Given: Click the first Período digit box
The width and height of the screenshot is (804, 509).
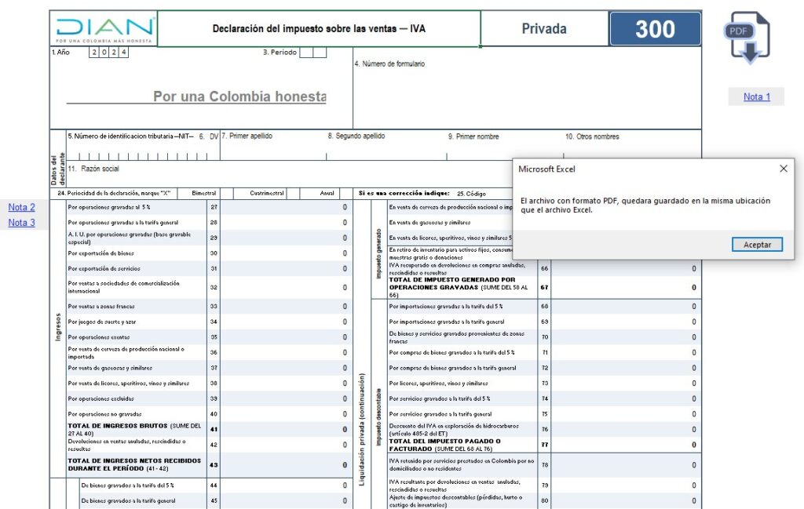Looking at the screenshot, I should (306, 53).
